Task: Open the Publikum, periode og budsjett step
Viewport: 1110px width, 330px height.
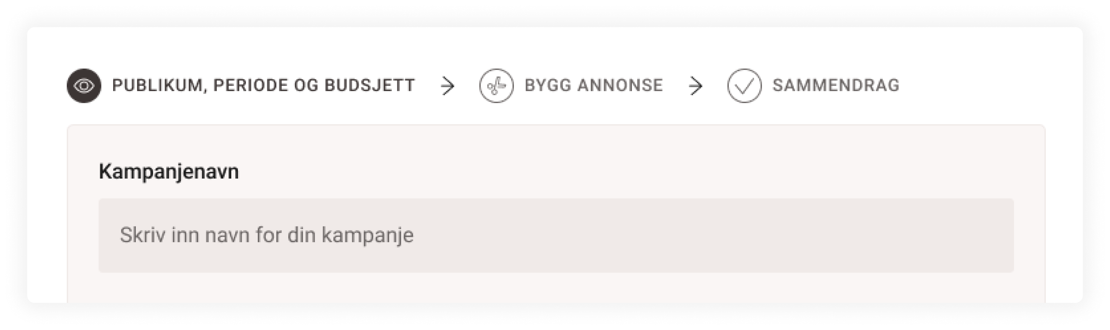Action: pos(263,85)
